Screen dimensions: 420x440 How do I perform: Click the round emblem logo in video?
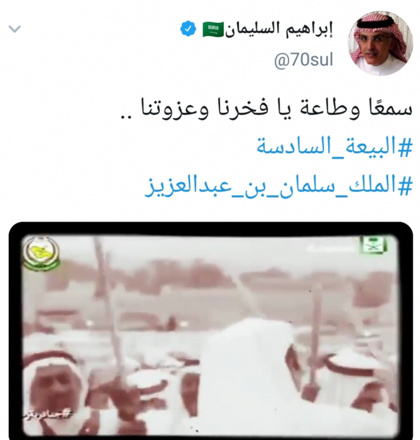coord(41,254)
